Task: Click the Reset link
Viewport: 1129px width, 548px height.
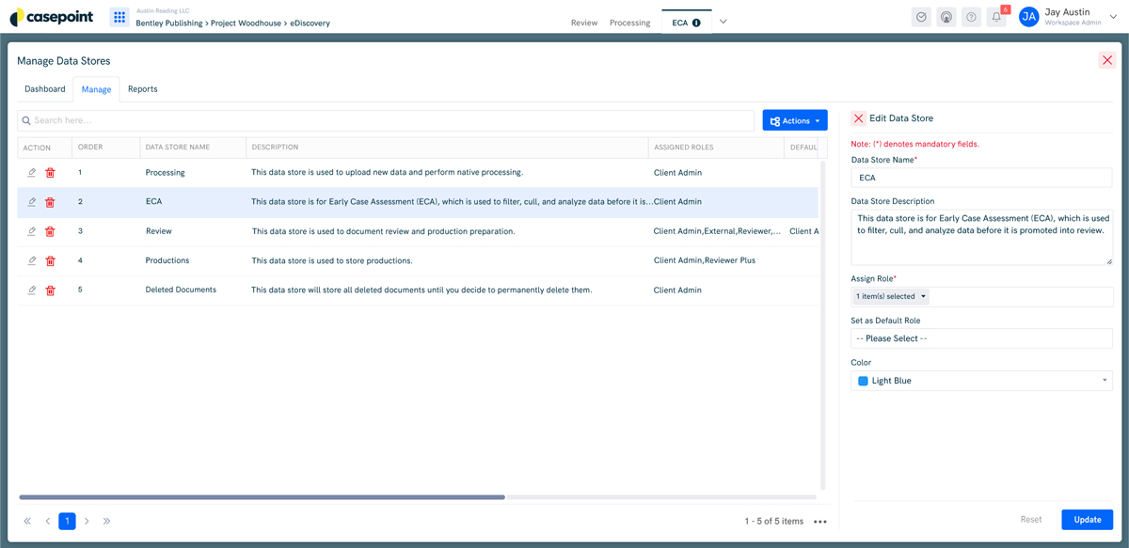Action: (x=1030, y=519)
